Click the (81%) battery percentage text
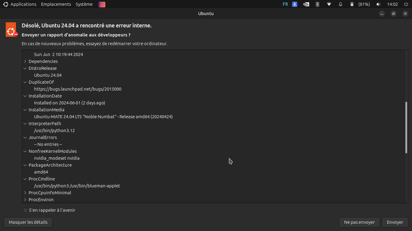 364,4
